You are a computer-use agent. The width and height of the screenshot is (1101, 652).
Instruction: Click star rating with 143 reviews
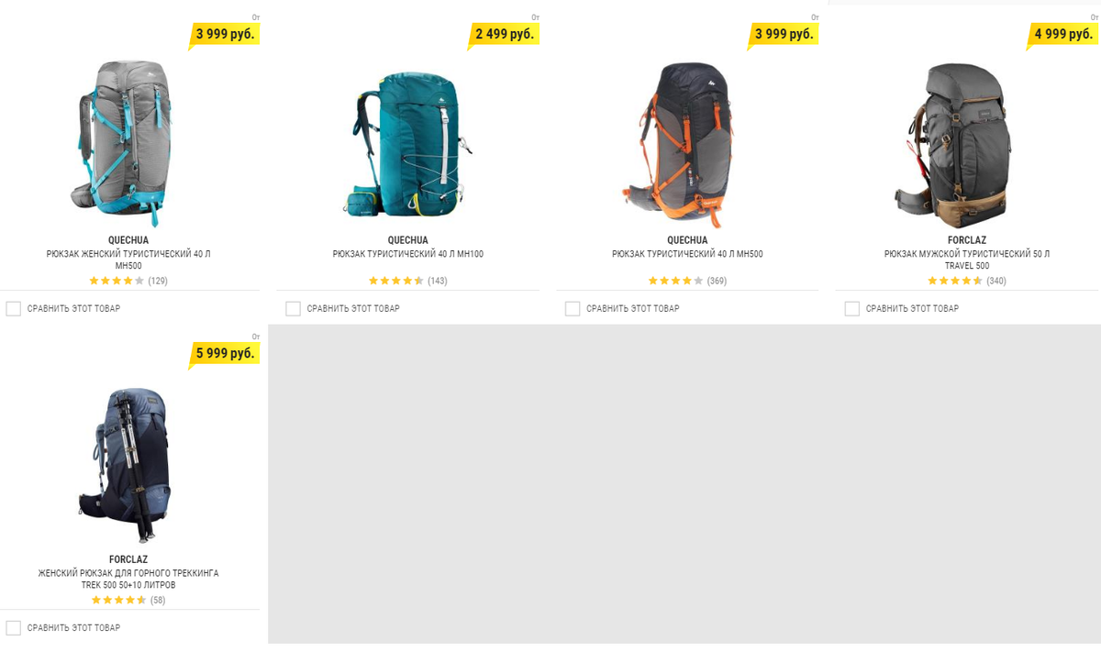[396, 281]
